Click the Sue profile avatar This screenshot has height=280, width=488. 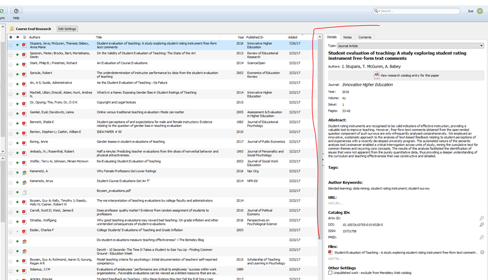click(x=480, y=11)
